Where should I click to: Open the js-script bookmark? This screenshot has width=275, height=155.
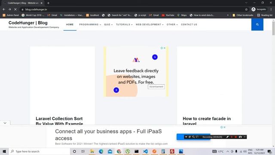pos(140,15)
